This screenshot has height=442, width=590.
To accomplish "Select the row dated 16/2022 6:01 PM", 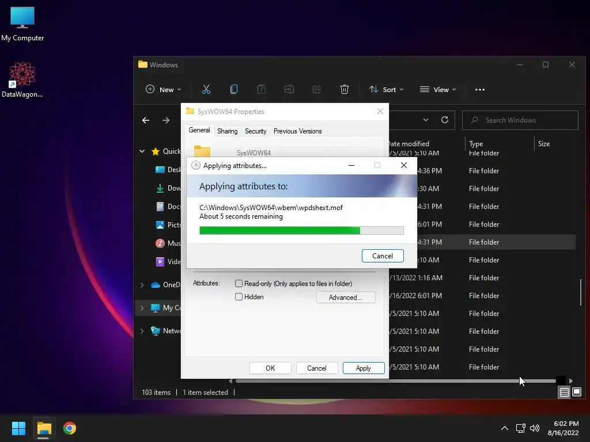I will (x=481, y=296).
